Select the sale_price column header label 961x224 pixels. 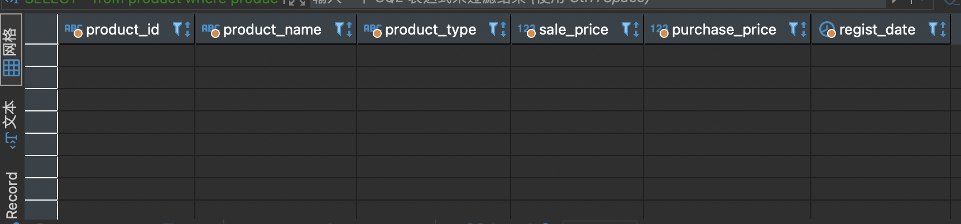(574, 30)
